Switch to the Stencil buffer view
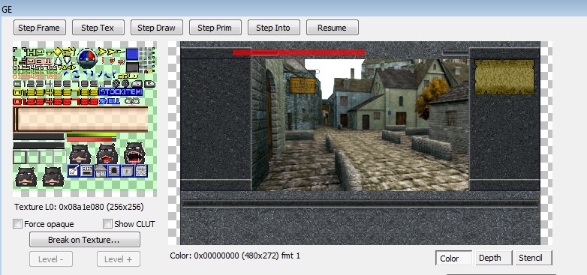 coord(534,259)
